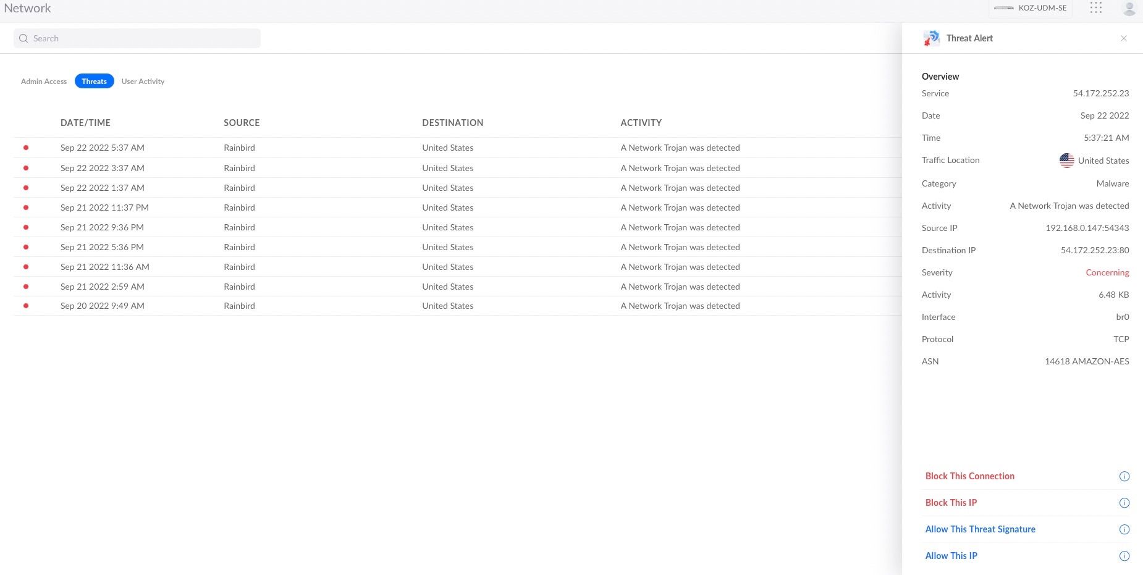The width and height of the screenshot is (1143, 575).
Task: Click info icon beside Allow This IP
Action: tap(1124, 556)
